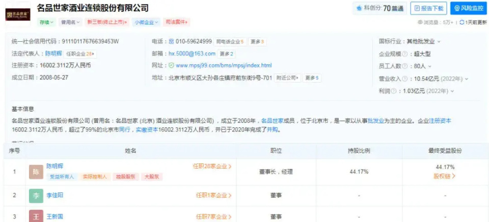This screenshot has width=489, height=222.
Task: Click the help icon beside 利润
Action: pyautogui.click(x=394, y=91)
